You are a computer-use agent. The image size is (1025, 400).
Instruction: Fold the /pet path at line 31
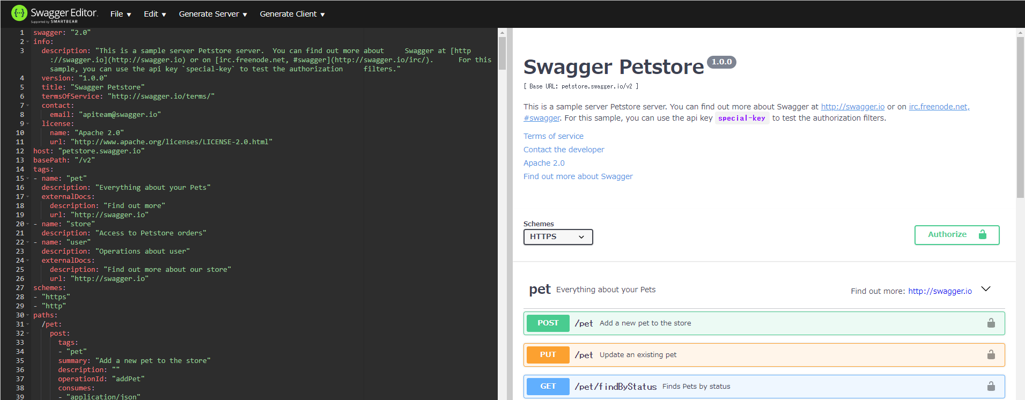coord(28,324)
